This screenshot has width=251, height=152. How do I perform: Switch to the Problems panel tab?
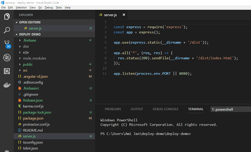pyautogui.click(x=113, y=109)
